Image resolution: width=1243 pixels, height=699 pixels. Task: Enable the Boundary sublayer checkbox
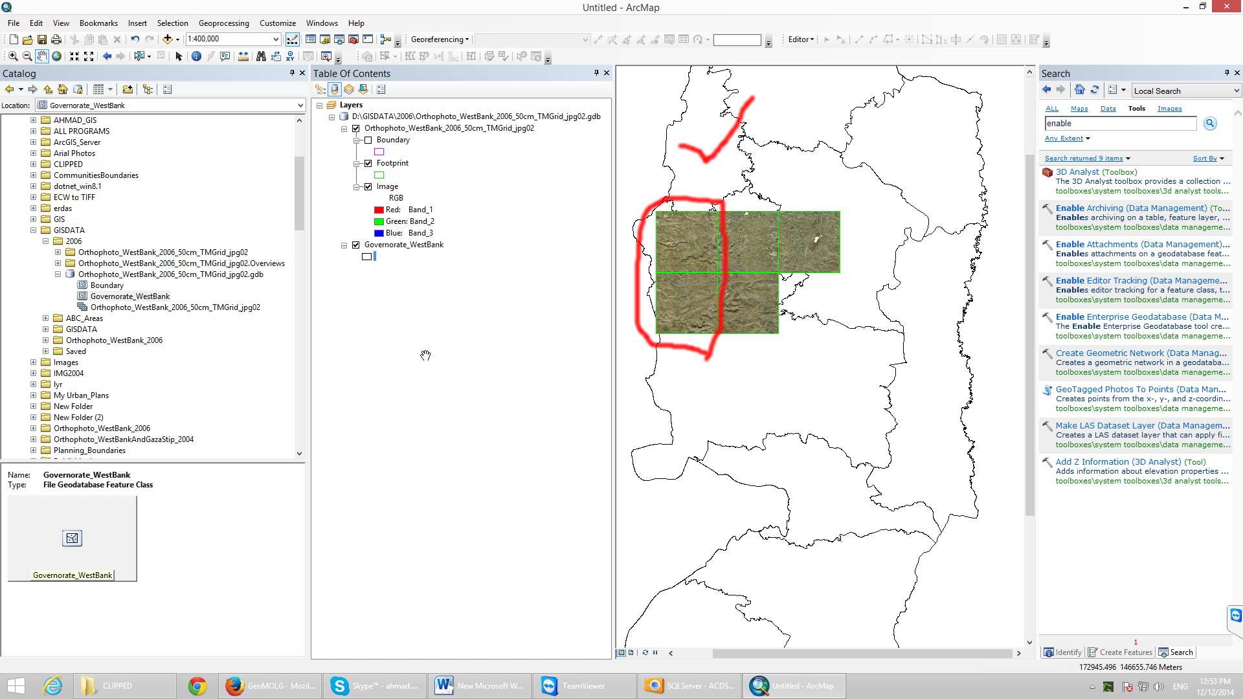pyautogui.click(x=368, y=140)
